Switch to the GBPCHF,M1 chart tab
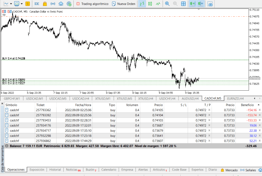Image resolution: width=262 pixels, height=176 pixels. (x=12, y=99)
